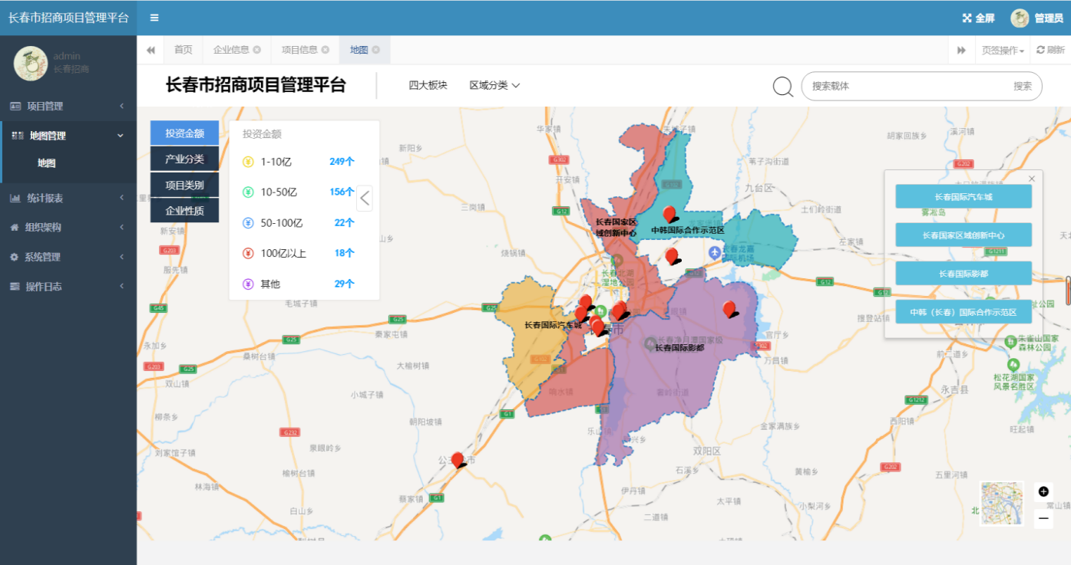This screenshot has width=1071, height=565.
Task: Collapse the investment legend panel arrow
Action: coord(365,198)
